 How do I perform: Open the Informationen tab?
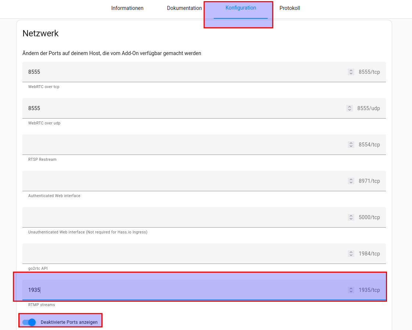click(127, 8)
